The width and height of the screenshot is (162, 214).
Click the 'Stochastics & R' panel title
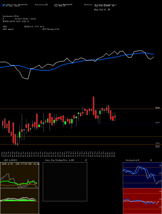(x=132, y=160)
